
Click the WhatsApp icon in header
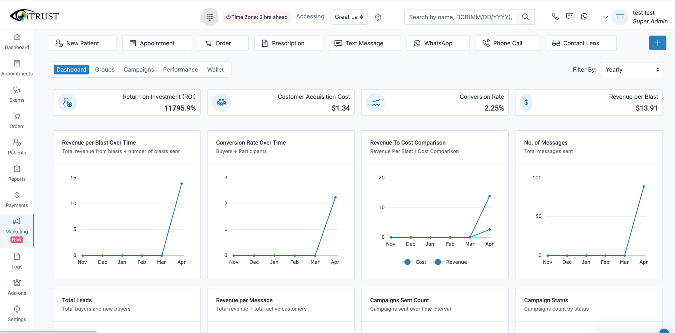click(x=584, y=17)
